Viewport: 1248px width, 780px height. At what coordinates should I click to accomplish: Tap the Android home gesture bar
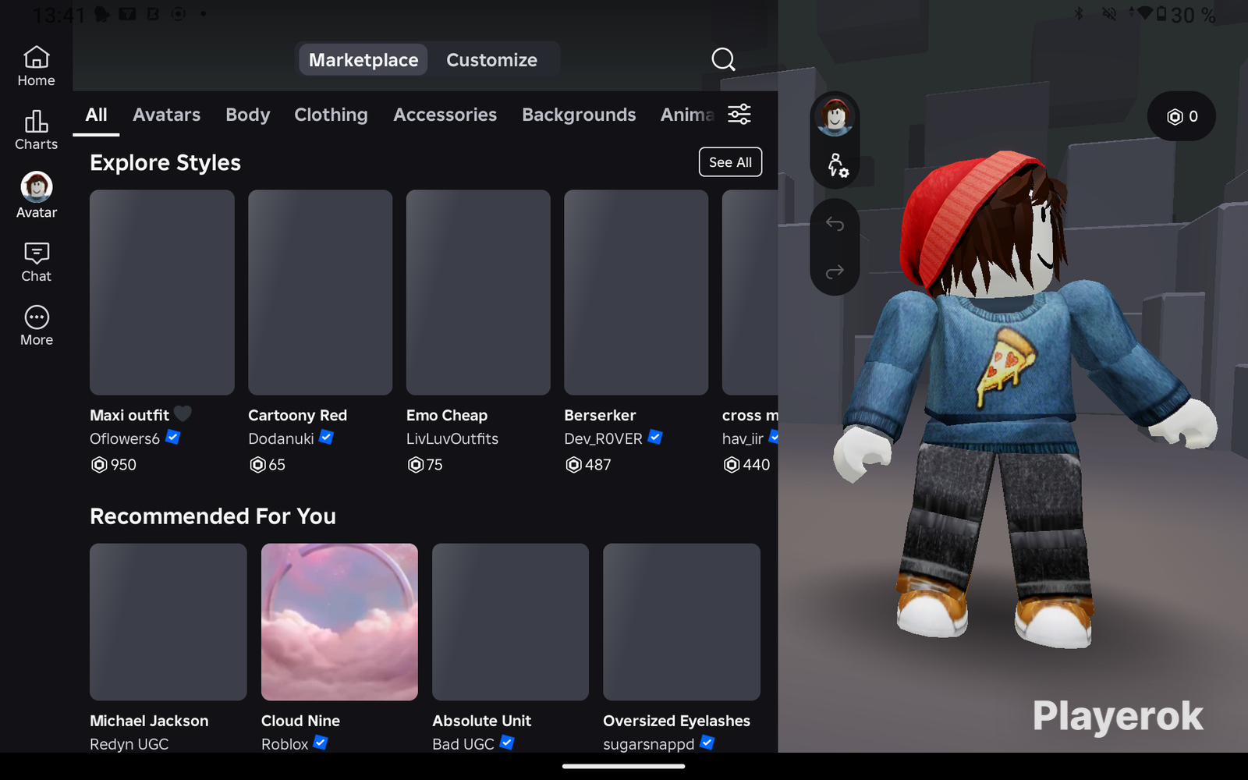point(624,766)
